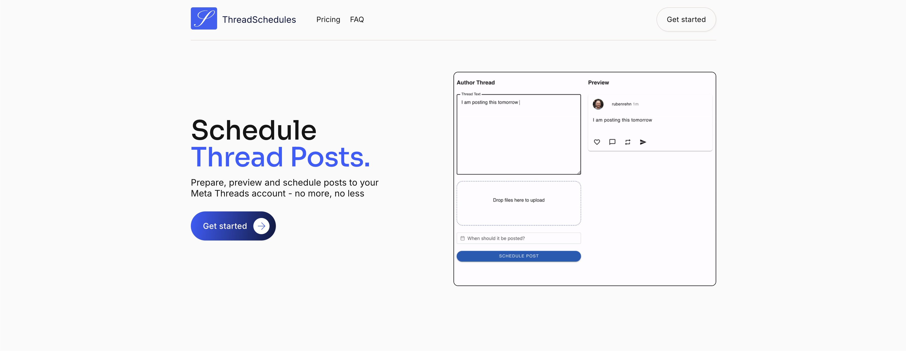Screen dimensions: 906x351
Task: Click the preview text I am posting tomorrow
Action: [x=622, y=120]
